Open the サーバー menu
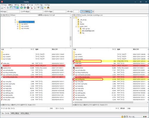The image size is (149, 118). point(30,5)
